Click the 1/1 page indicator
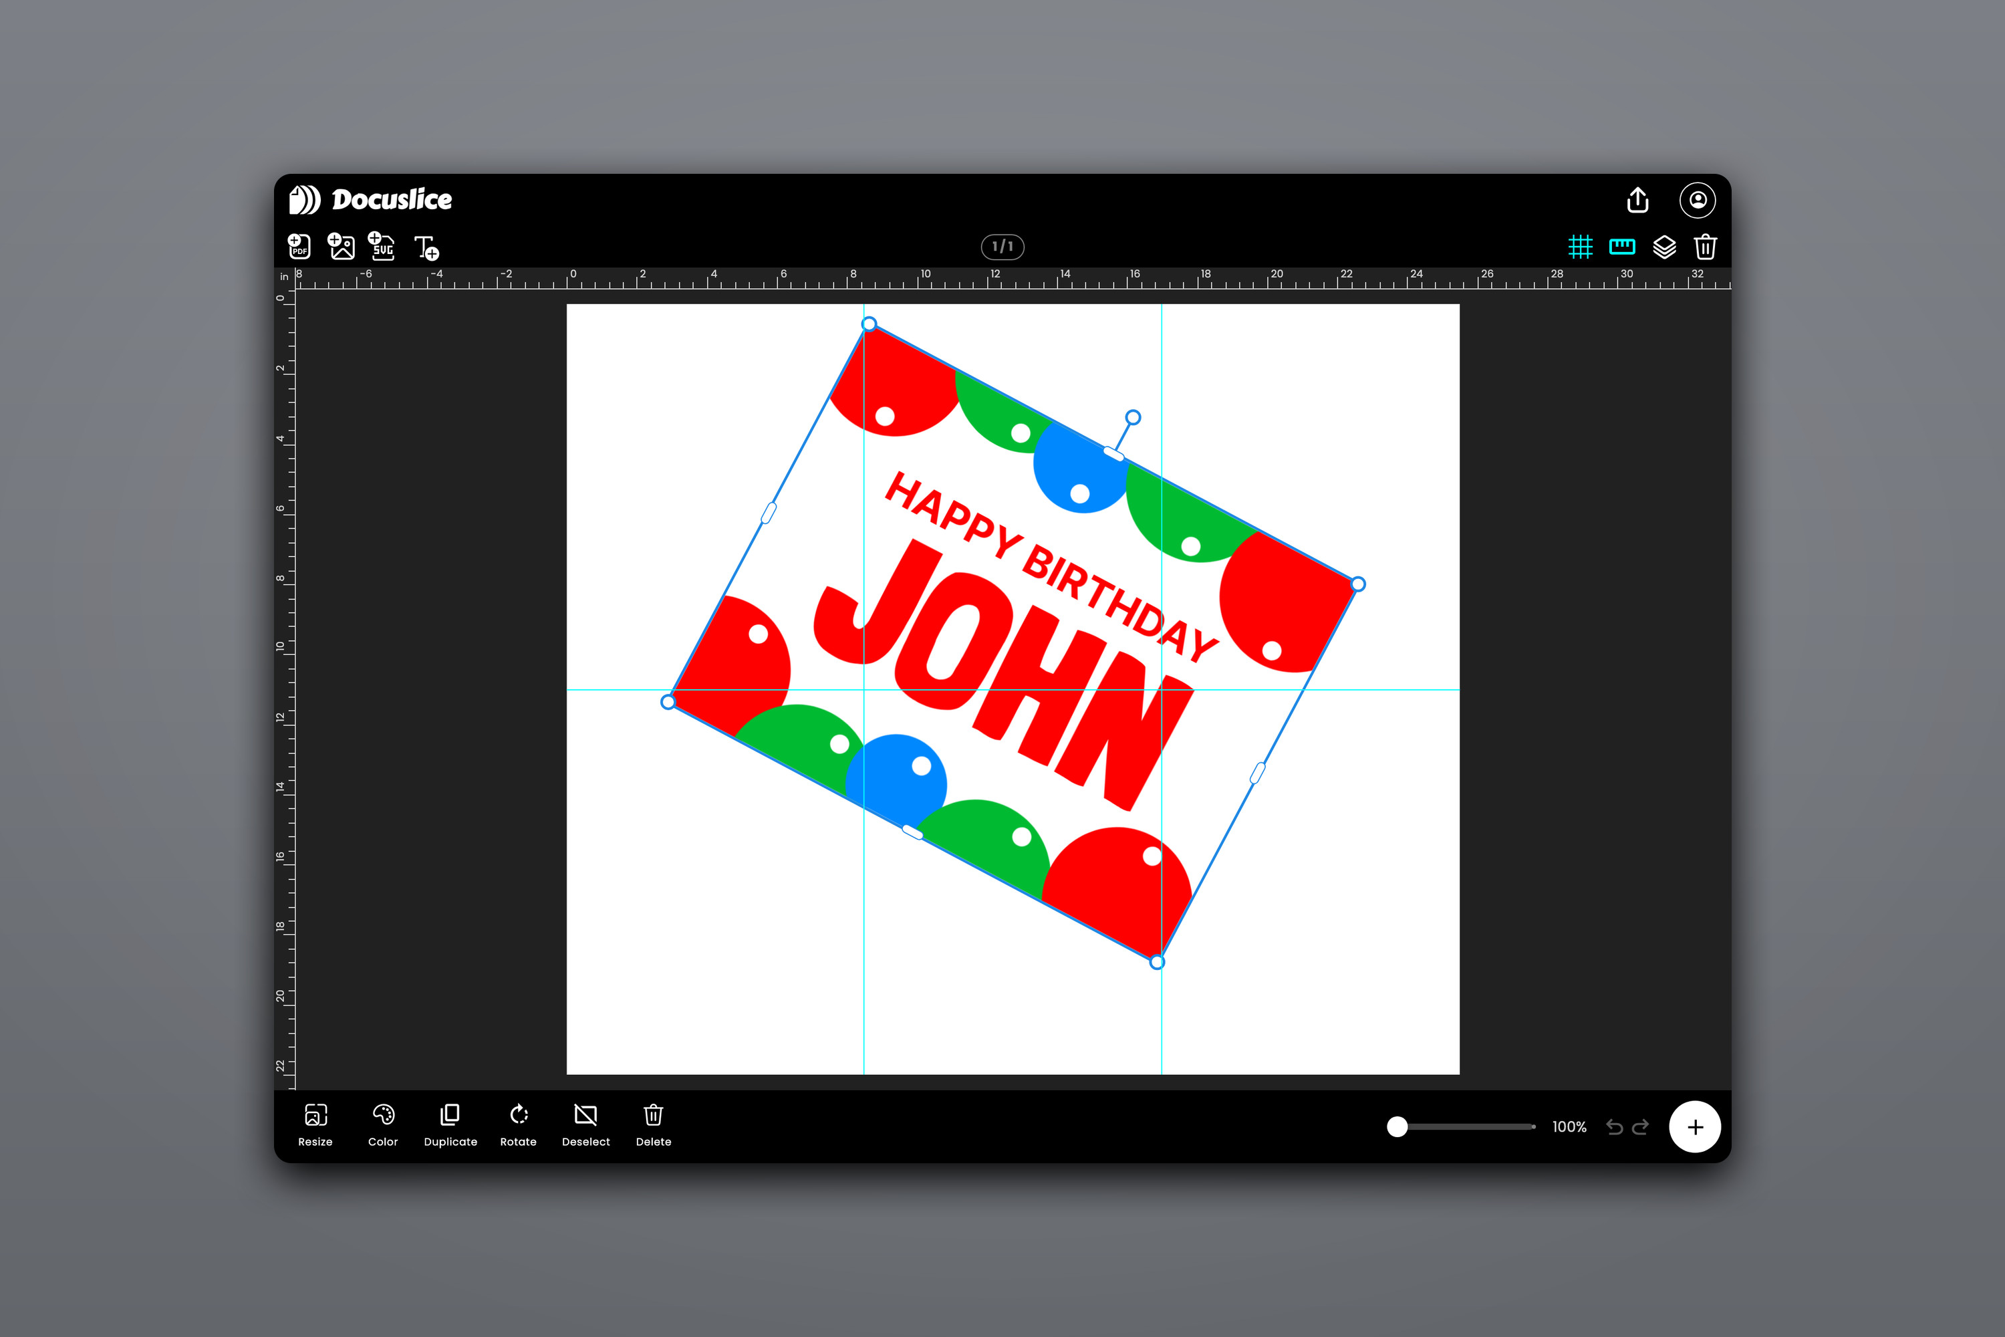 point(1002,247)
